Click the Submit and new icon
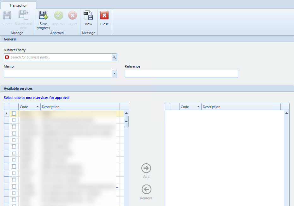 [23, 15]
